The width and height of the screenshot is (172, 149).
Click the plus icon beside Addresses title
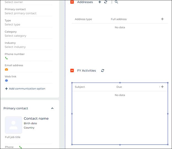pyautogui.click(x=100, y=2)
